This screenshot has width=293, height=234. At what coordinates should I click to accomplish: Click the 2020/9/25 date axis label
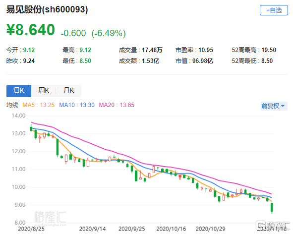[x=132, y=229]
